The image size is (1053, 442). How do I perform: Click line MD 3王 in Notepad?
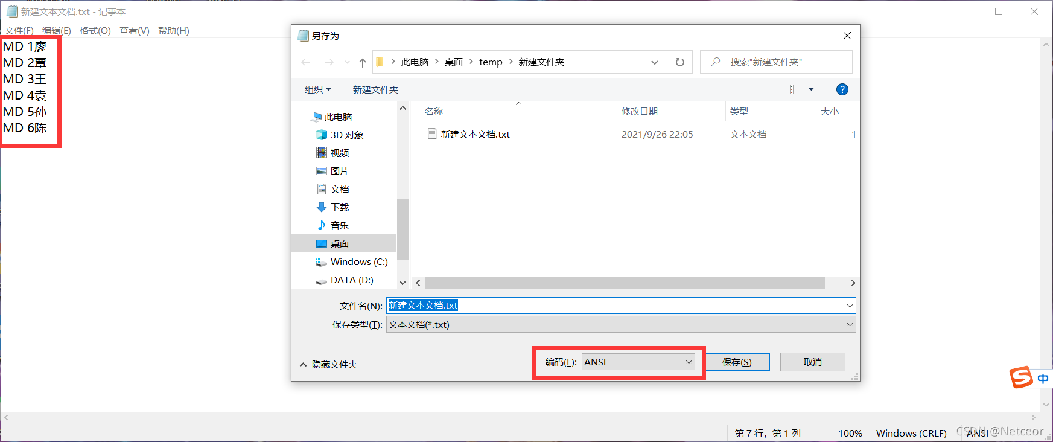tap(25, 79)
